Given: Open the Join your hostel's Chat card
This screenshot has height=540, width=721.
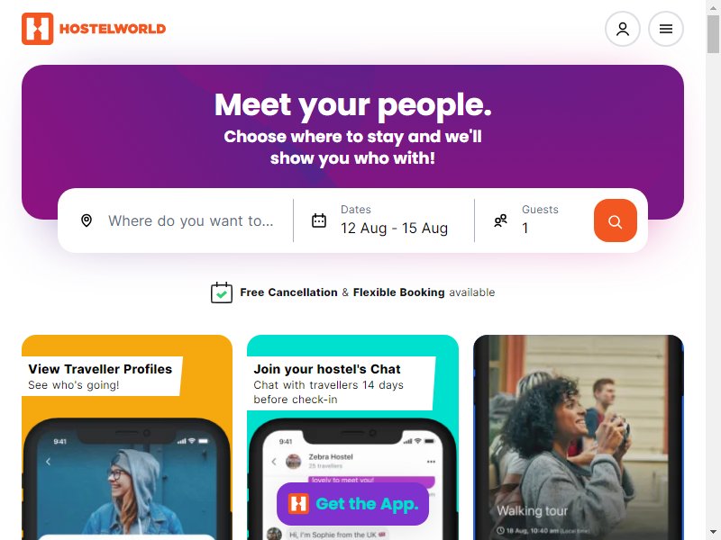Looking at the screenshot, I should [x=352, y=437].
